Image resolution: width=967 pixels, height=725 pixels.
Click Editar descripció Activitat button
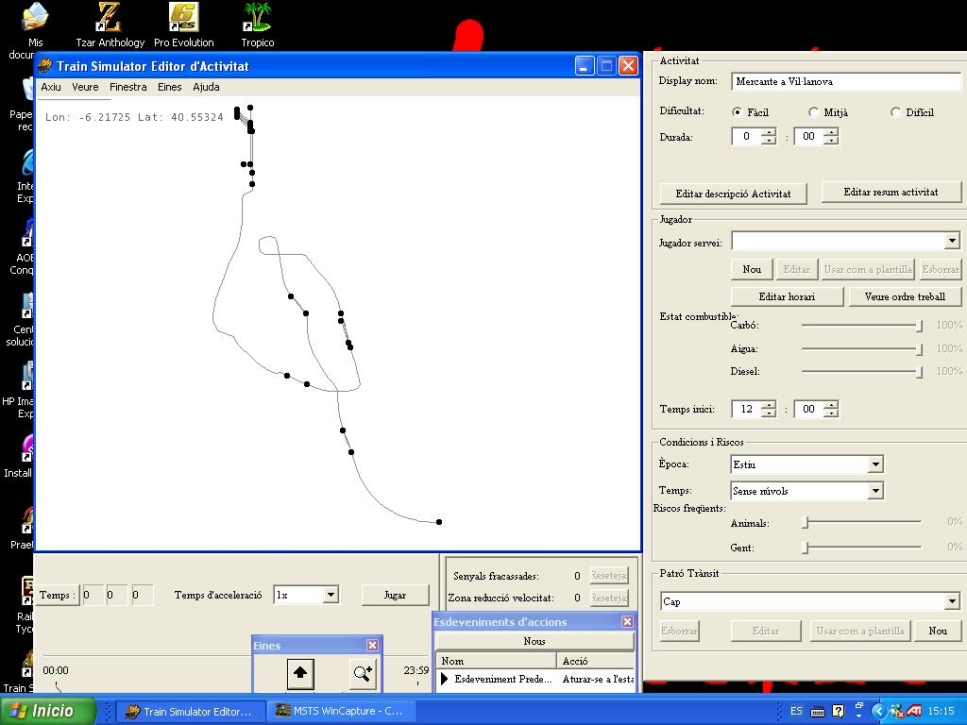[733, 194]
